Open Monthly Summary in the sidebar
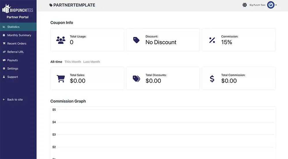This screenshot has height=159, width=288. coord(19,35)
